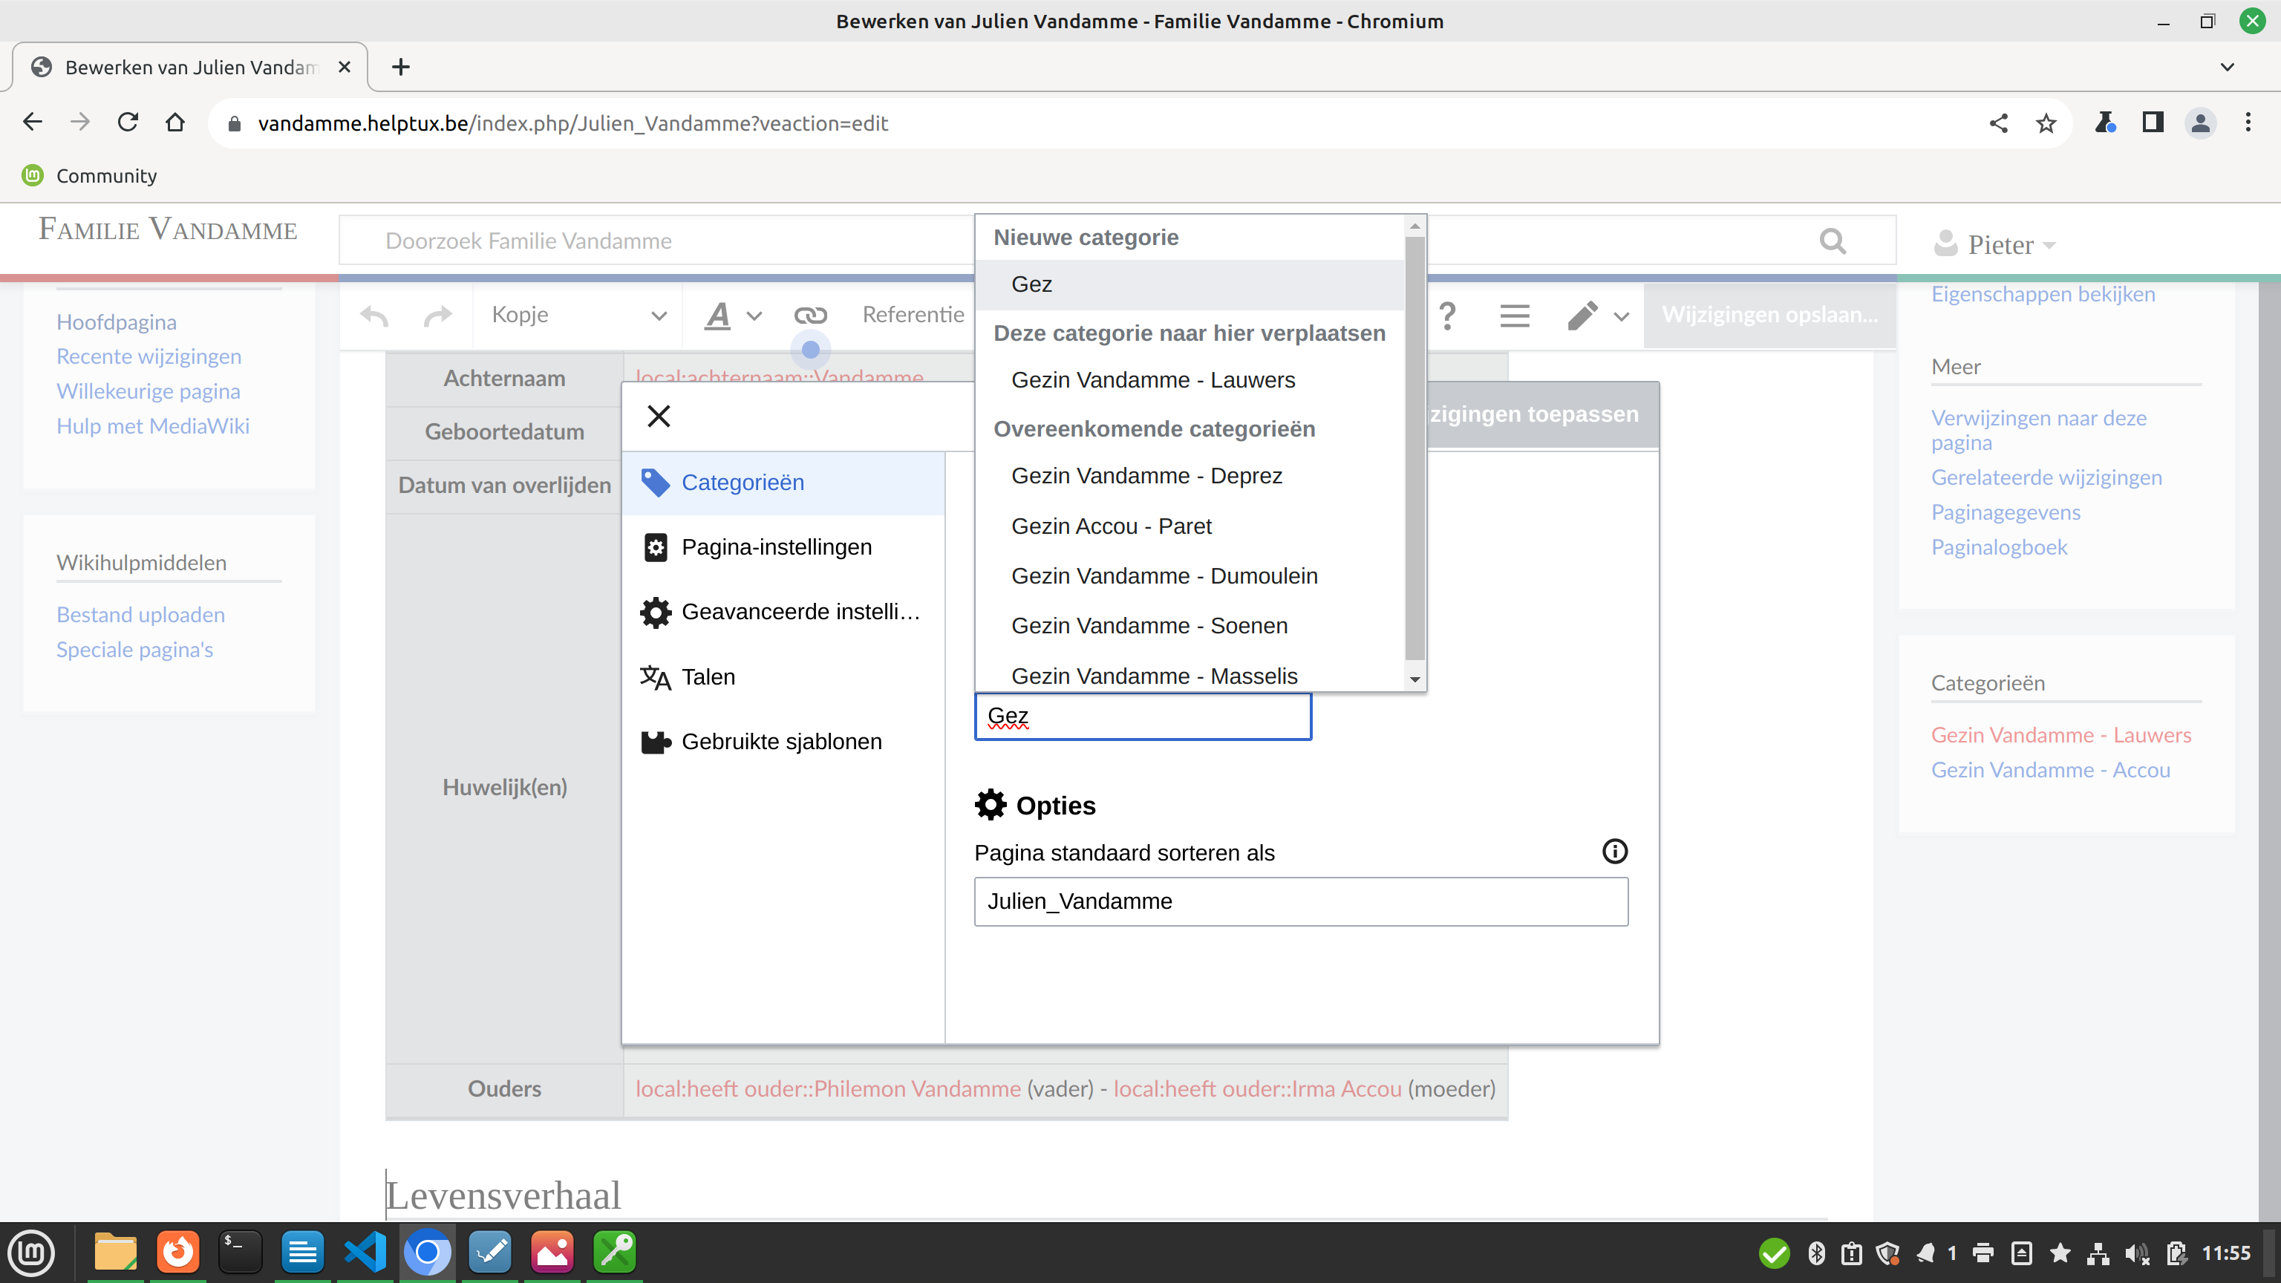2281x1283 pixels.
Task: Click the redo arrow in editor toolbar
Action: tap(437, 316)
